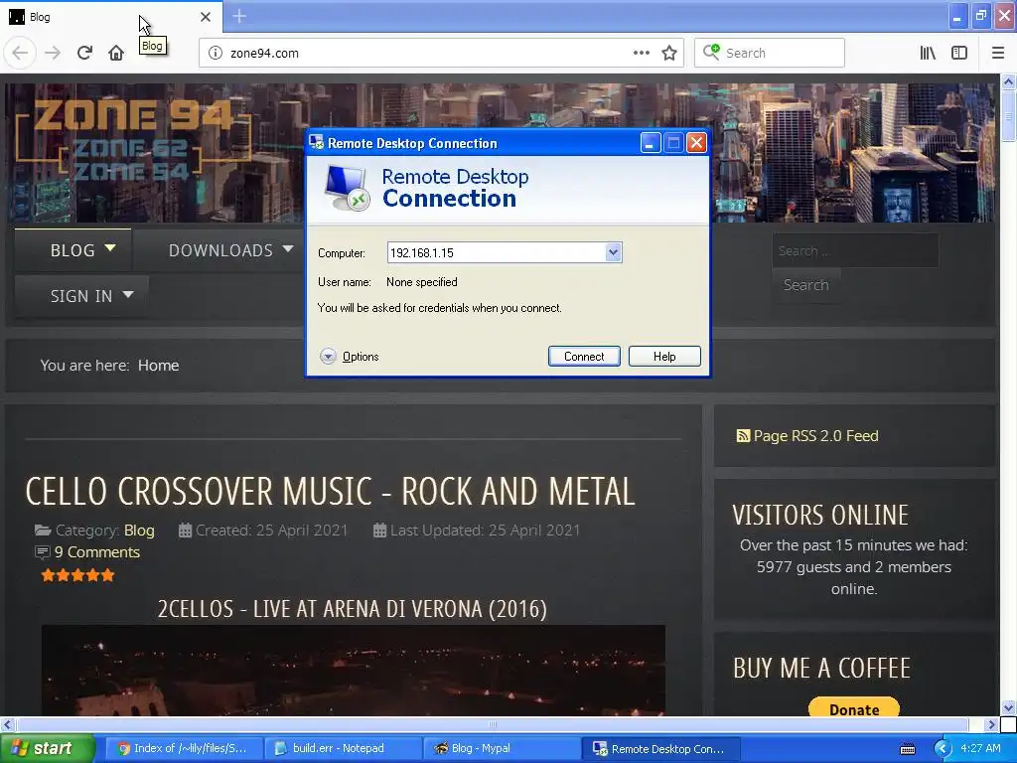Close the Blog browser tab
The width and height of the screenshot is (1017, 763).
pyautogui.click(x=206, y=17)
